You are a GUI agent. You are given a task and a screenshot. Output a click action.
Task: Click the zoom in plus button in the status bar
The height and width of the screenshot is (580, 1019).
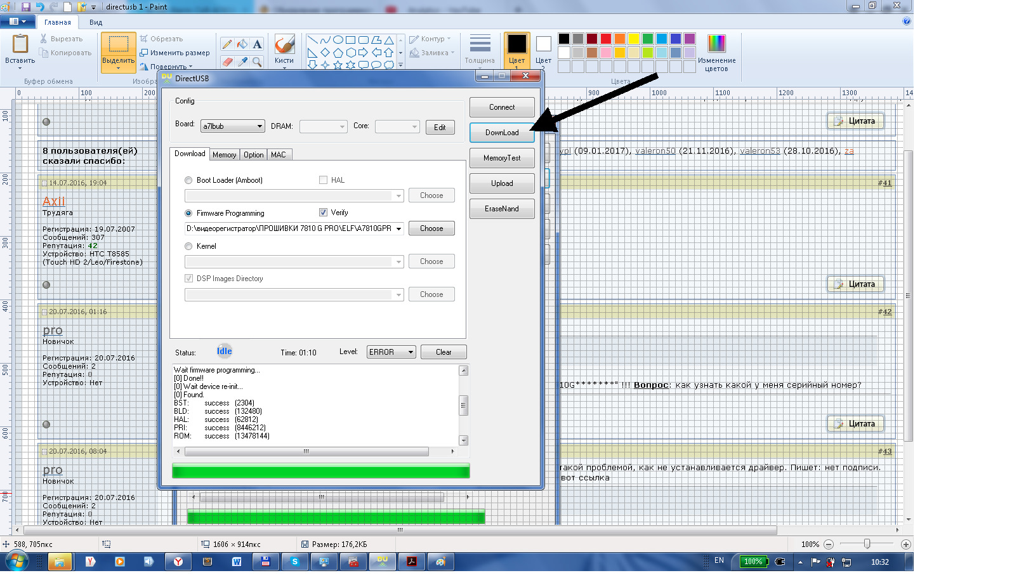pyautogui.click(x=906, y=544)
